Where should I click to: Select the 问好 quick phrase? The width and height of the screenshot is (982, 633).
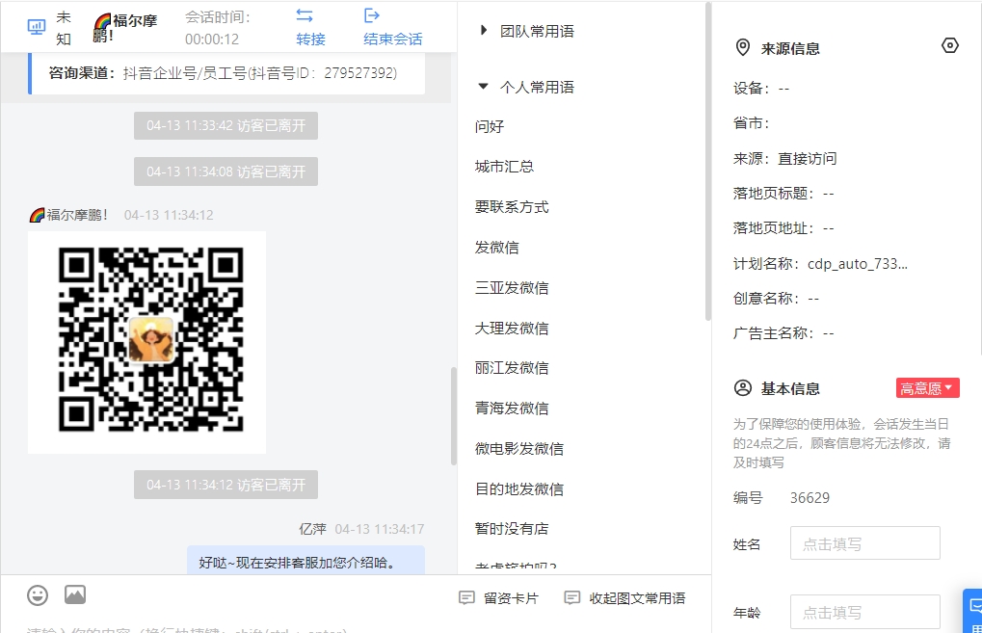490,126
